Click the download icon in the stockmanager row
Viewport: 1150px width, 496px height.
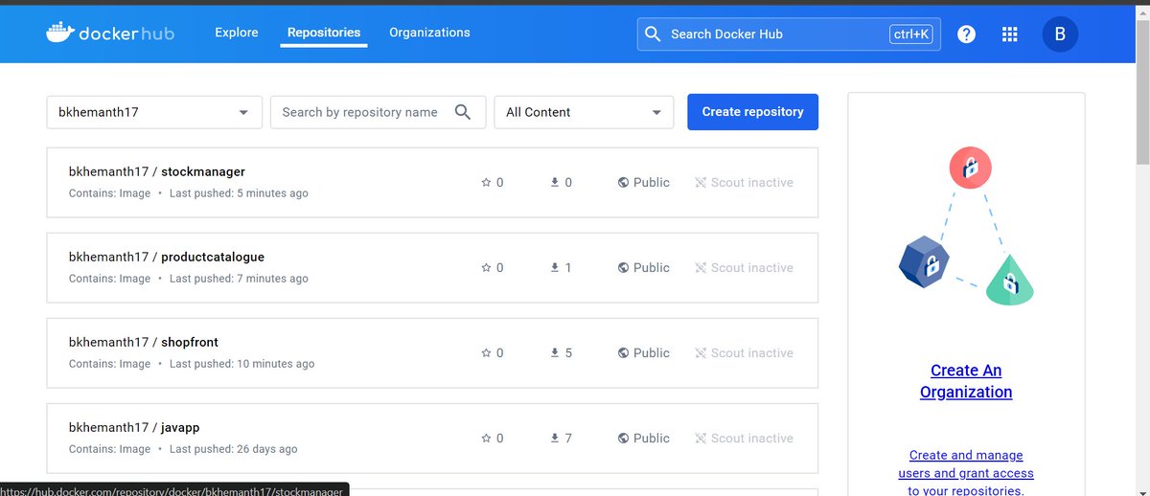[x=554, y=182]
